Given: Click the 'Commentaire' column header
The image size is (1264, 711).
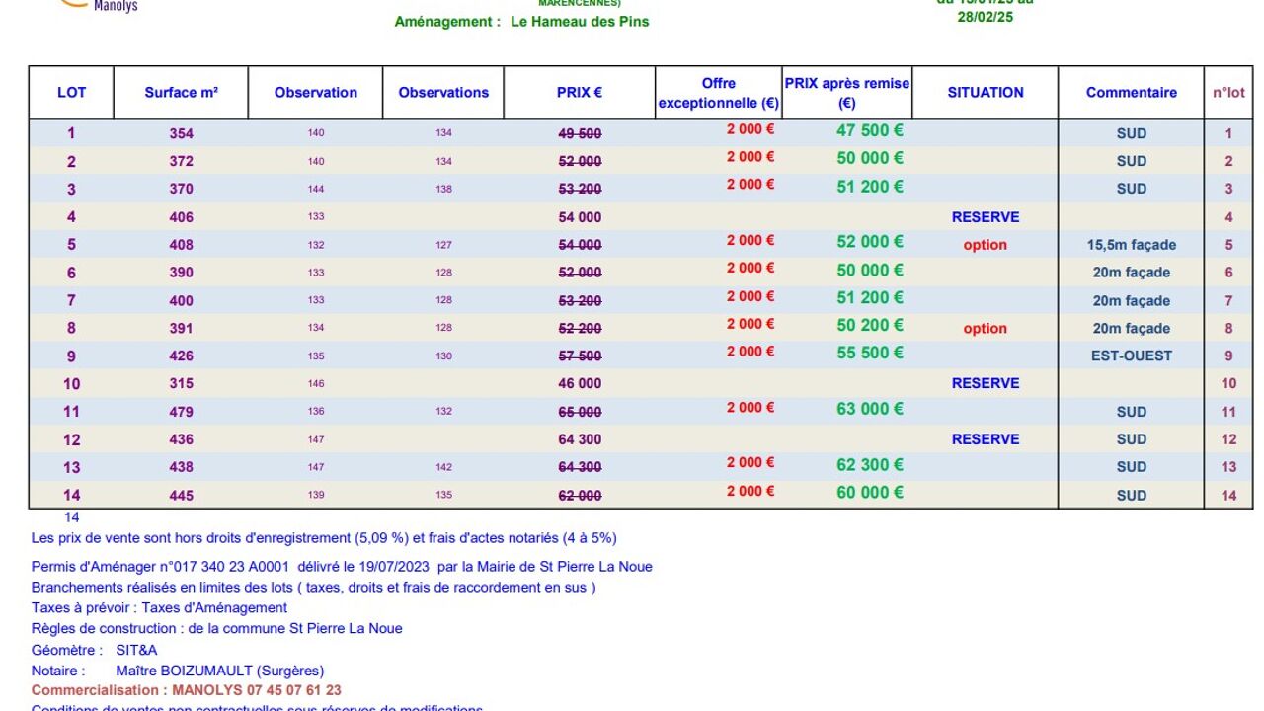Looking at the screenshot, I should click(1132, 93).
